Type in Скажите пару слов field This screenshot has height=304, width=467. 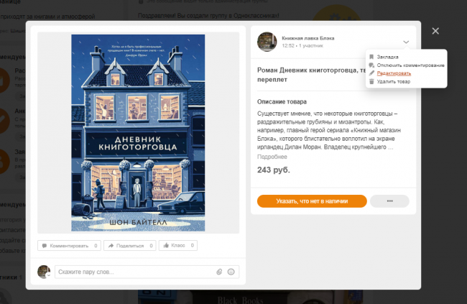click(x=133, y=272)
